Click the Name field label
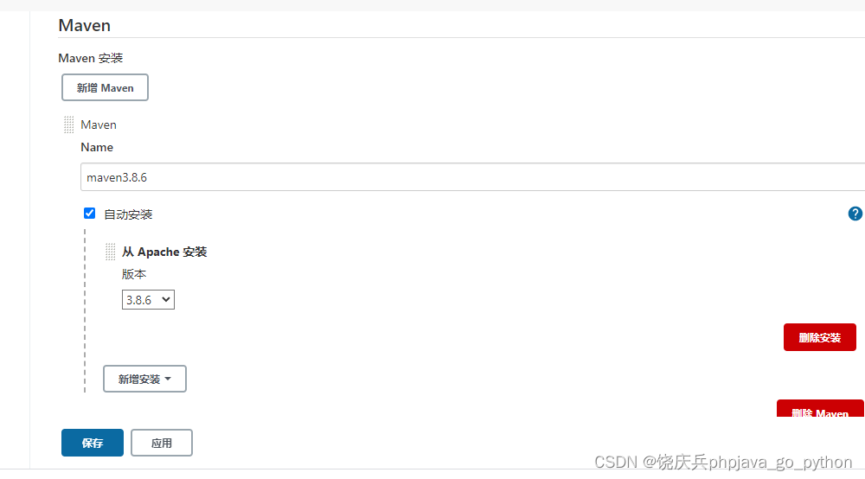 coord(97,147)
